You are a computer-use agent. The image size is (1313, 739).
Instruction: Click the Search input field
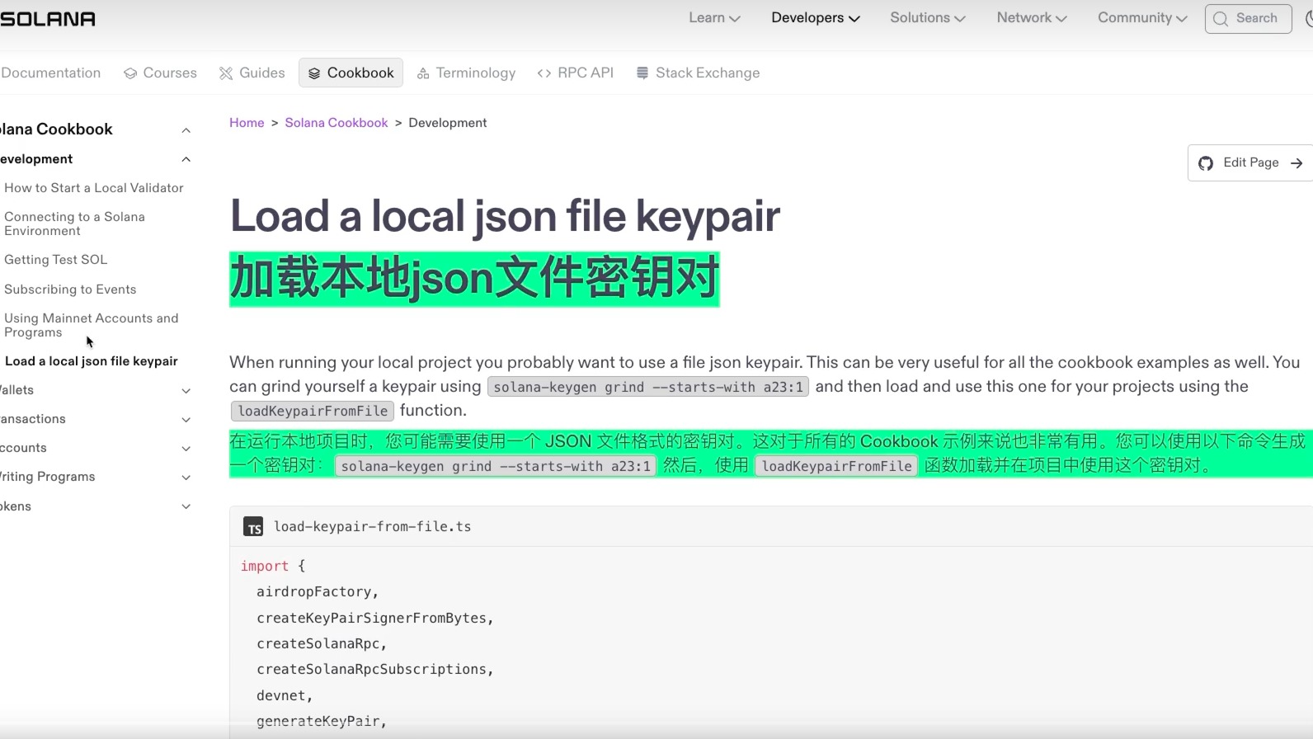(1248, 18)
